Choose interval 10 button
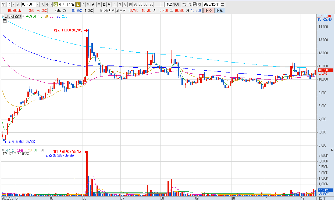 (x=130, y=4)
